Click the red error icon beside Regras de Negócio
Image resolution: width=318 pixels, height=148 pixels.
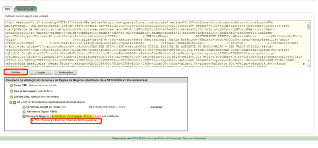[x=24, y=116]
